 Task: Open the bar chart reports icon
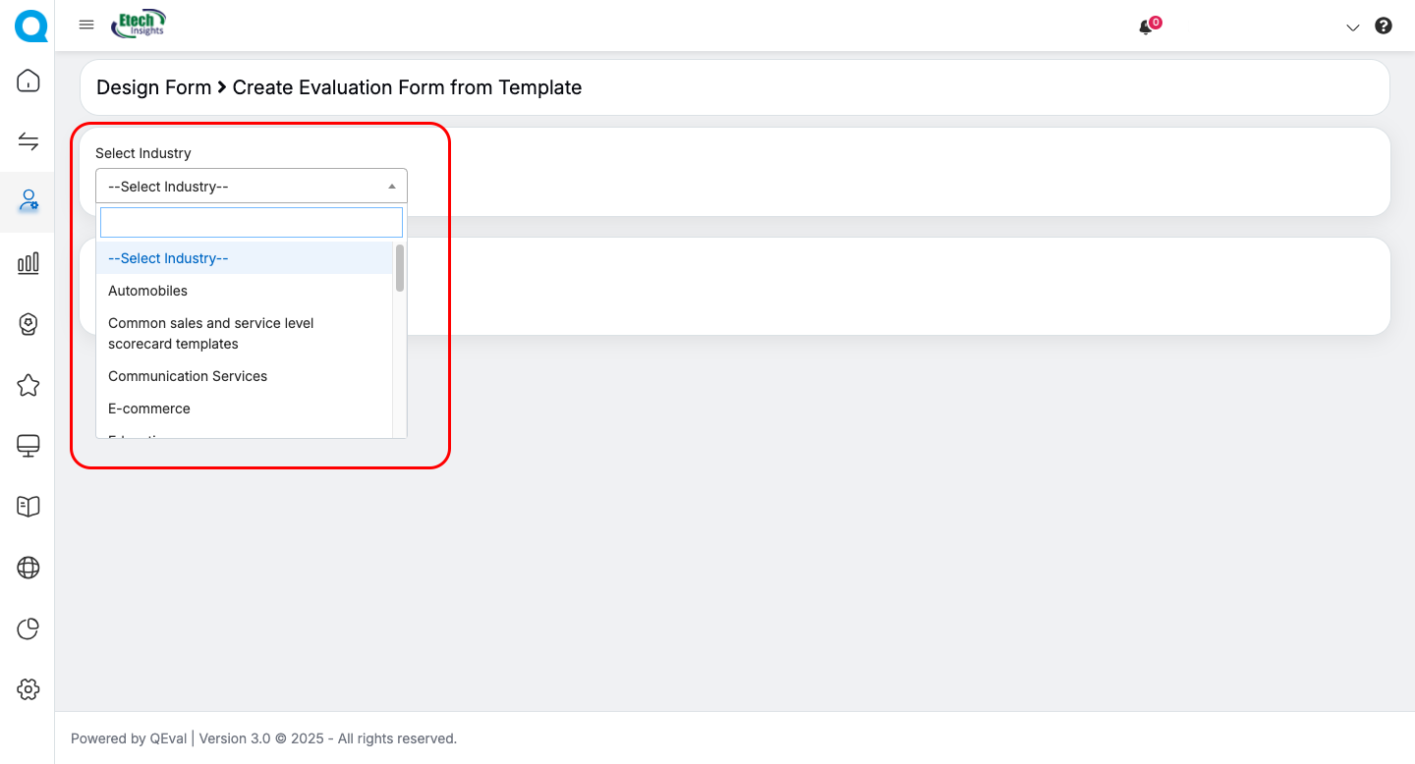pyautogui.click(x=28, y=262)
